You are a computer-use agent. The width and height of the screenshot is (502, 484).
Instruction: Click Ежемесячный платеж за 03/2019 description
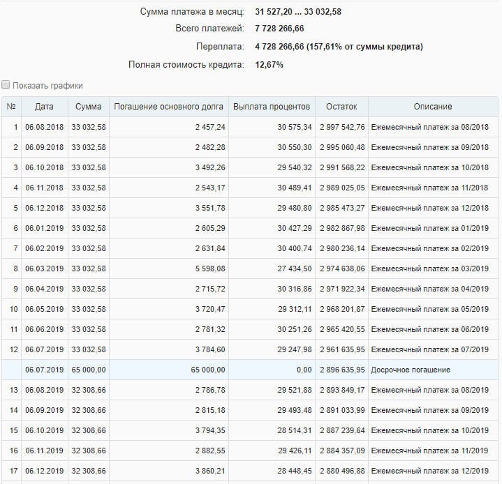[x=429, y=269]
